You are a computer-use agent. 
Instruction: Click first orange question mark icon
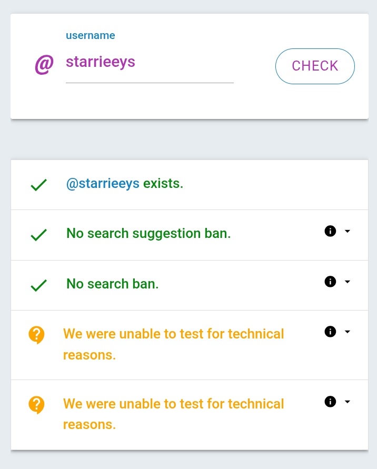36,335
